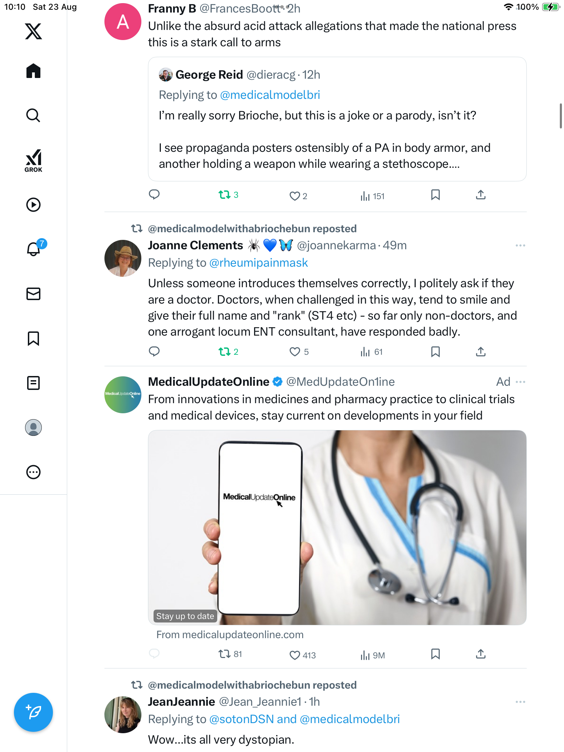Open direct messages envelope icon
Image resolution: width=564 pixels, height=752 pixels.
33,294
